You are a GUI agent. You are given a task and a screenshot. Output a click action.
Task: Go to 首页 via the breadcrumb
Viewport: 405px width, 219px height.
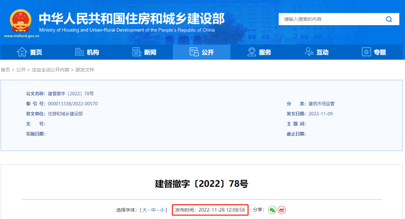pyautogui.click(x=5, y=70)
